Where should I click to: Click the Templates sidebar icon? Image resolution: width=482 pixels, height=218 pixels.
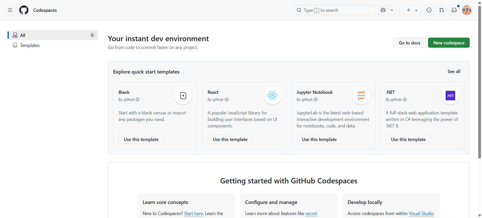tap(15, 45)
